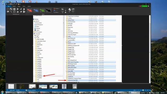Open the sixth tray thumbnail, tall gray capture

pyautogui.click(x=64, y=86)
